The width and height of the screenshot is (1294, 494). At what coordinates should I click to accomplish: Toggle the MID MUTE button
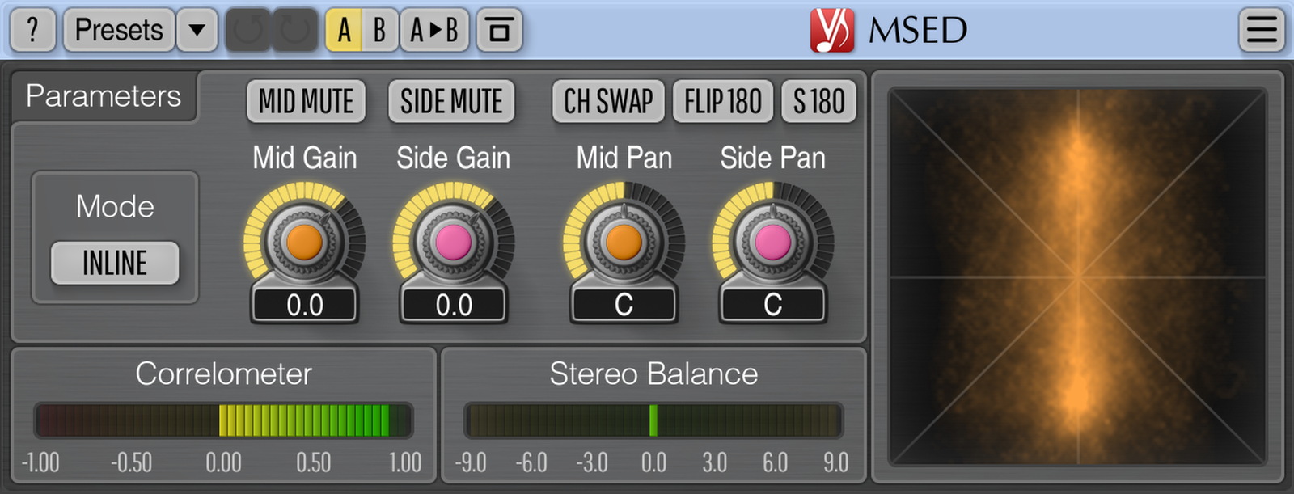point(306,102)
